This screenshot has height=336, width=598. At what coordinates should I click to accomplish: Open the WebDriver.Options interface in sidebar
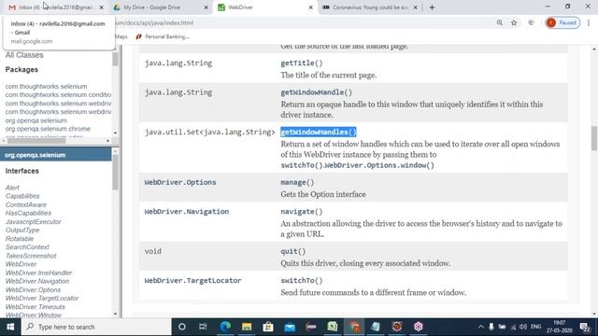(34, 290)
